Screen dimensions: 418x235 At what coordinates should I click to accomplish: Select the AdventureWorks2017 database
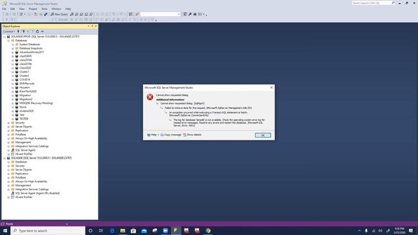(x=31, y=52)
